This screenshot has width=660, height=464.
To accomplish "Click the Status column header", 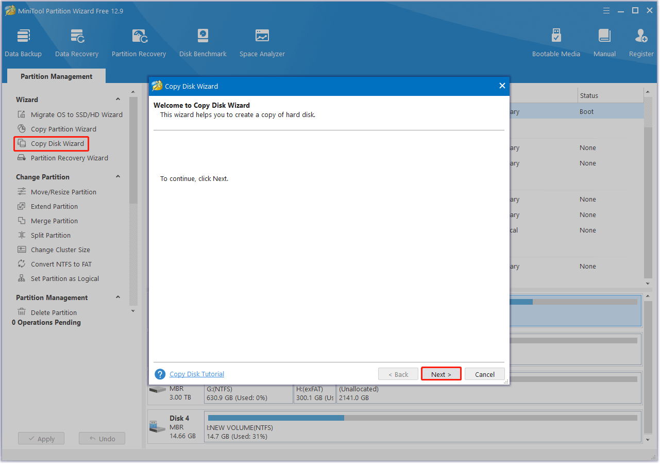I will (610, 95).
